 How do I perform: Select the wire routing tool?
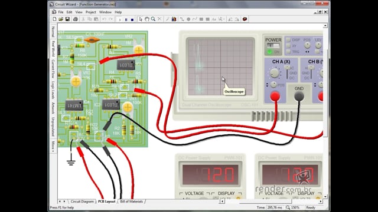182,19
